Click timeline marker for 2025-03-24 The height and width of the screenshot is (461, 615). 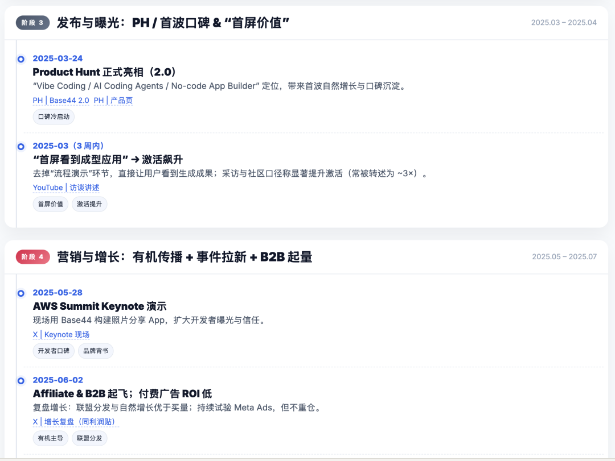21,59
